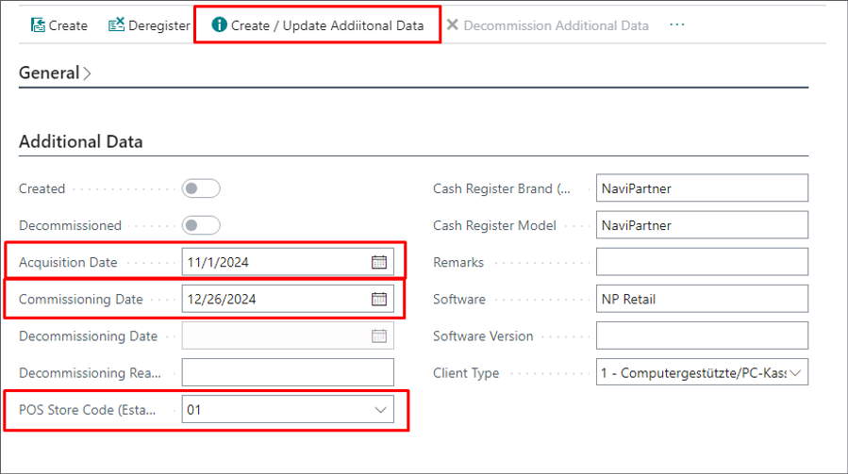Focus the Decommissioning Date field
The height and width of the screenshot is (474, 848).
tap(288, 336)
